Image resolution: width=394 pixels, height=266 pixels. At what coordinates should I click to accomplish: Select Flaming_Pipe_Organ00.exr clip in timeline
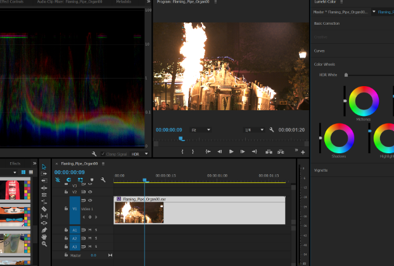[200, 210]
